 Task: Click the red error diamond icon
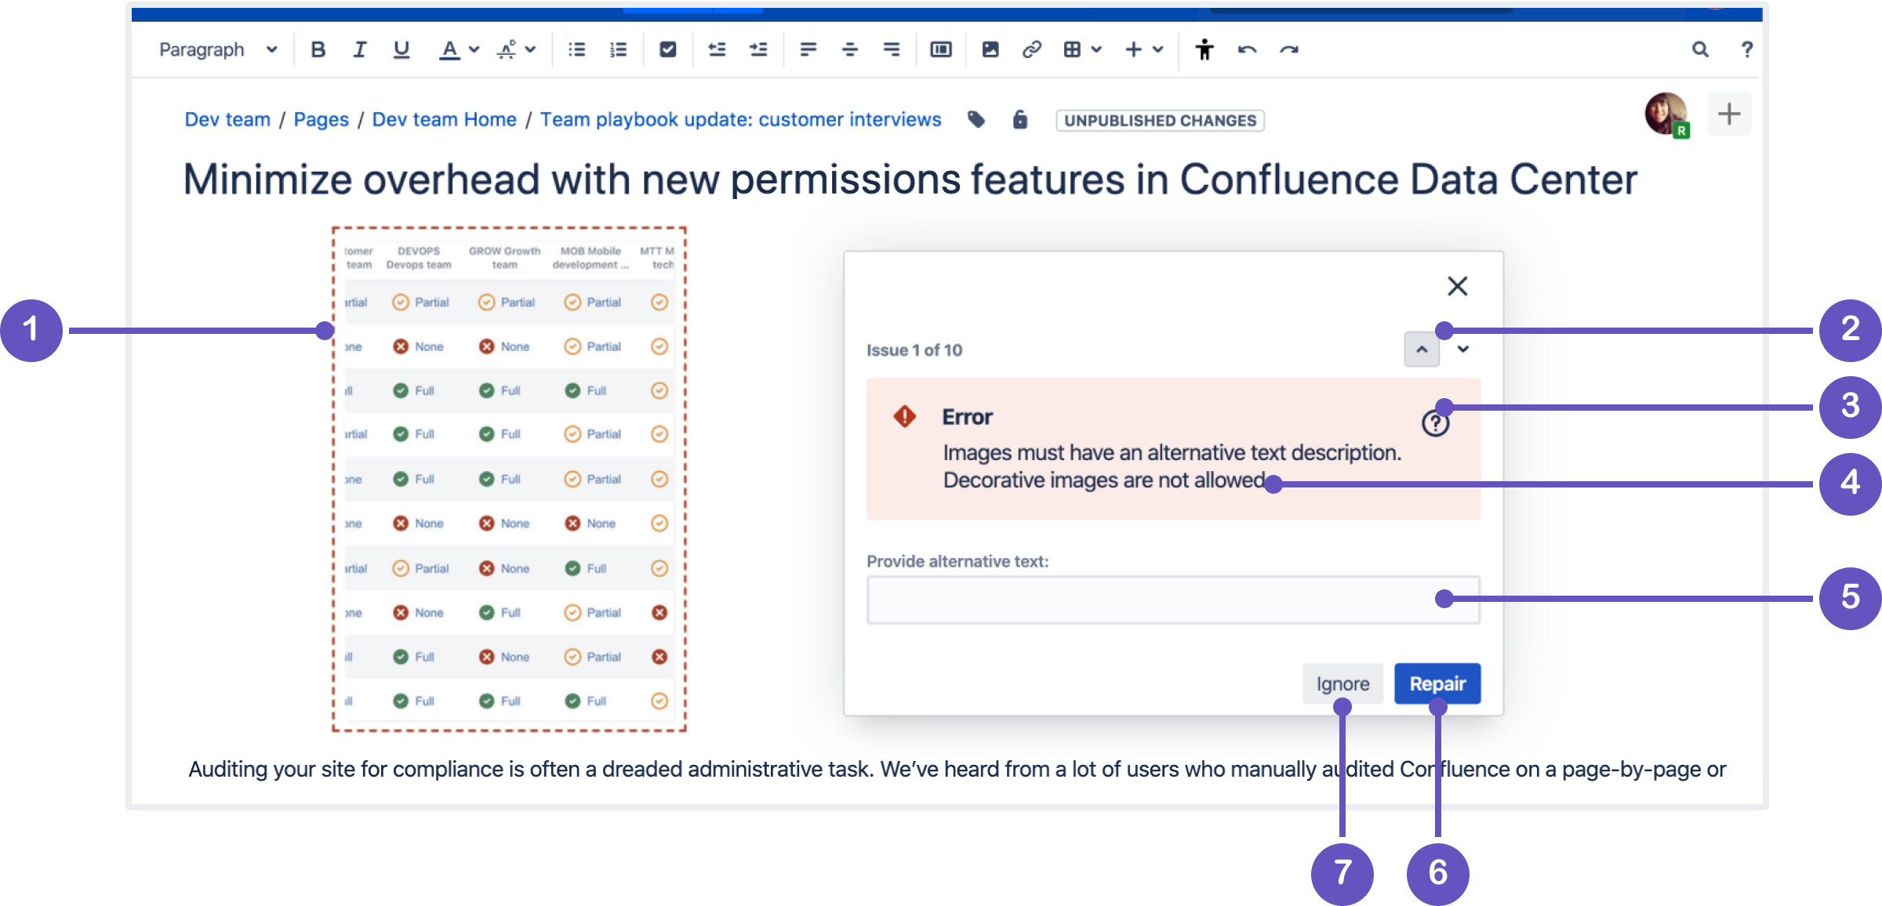tap(904, 416)
